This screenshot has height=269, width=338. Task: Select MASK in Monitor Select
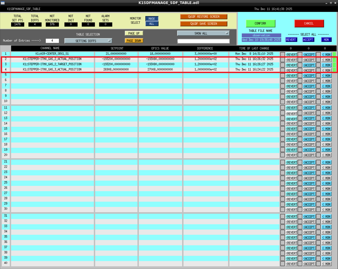pyautogui.click(x=152, y=19)
